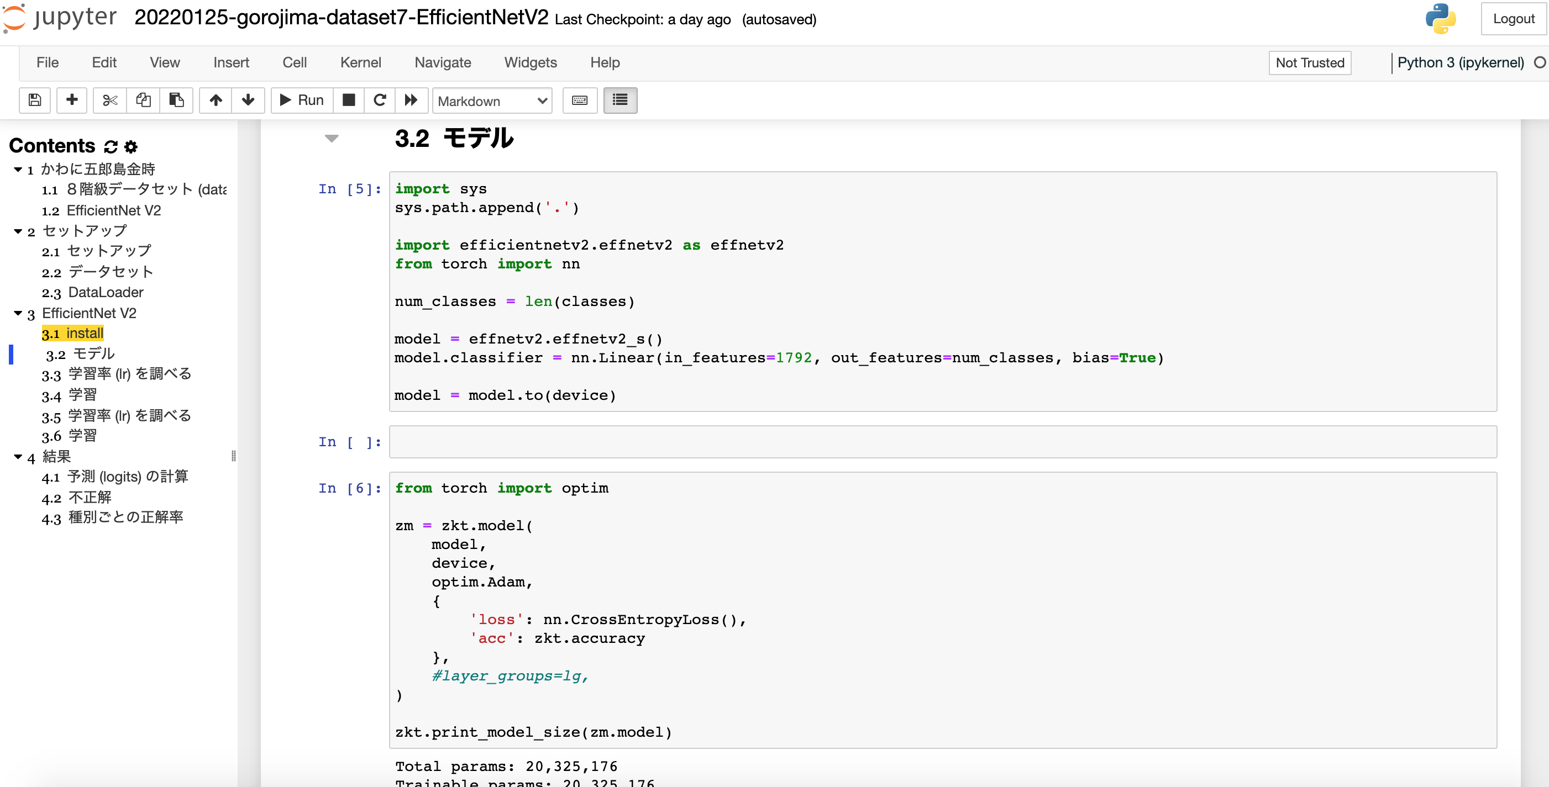Click Last Checkpoint: a day ago text

(642, 19)
